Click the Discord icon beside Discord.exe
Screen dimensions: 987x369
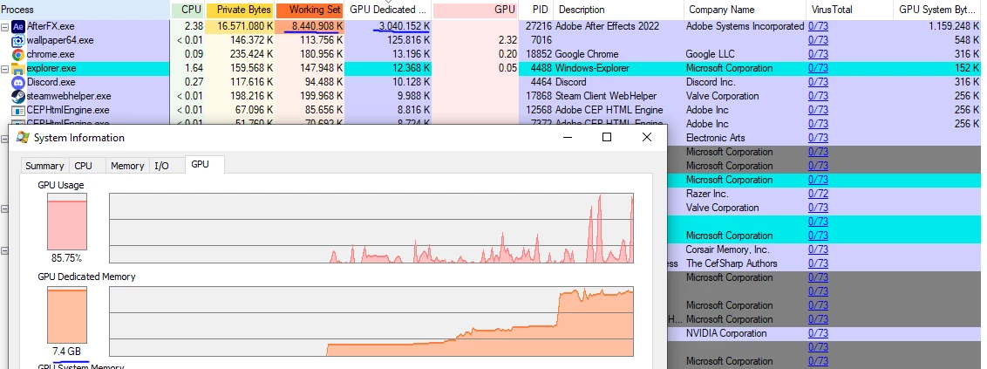pos(18,82)
